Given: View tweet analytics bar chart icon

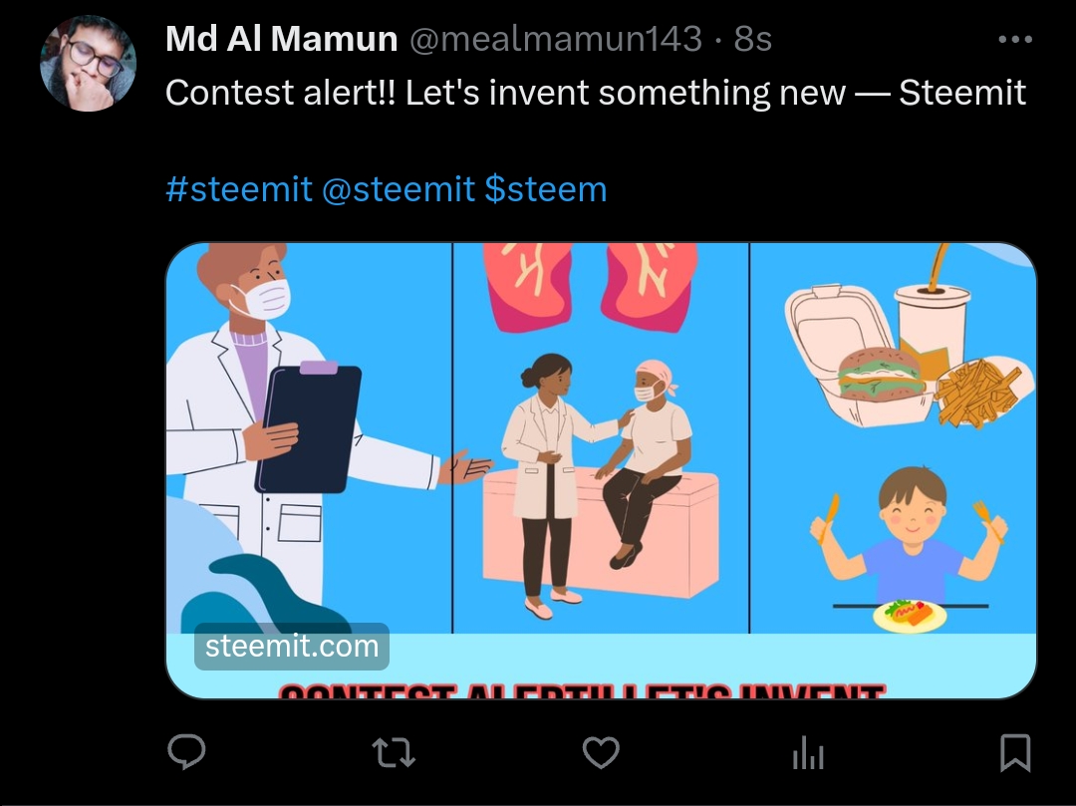Looking at the screenshot, I should (808, 752).
